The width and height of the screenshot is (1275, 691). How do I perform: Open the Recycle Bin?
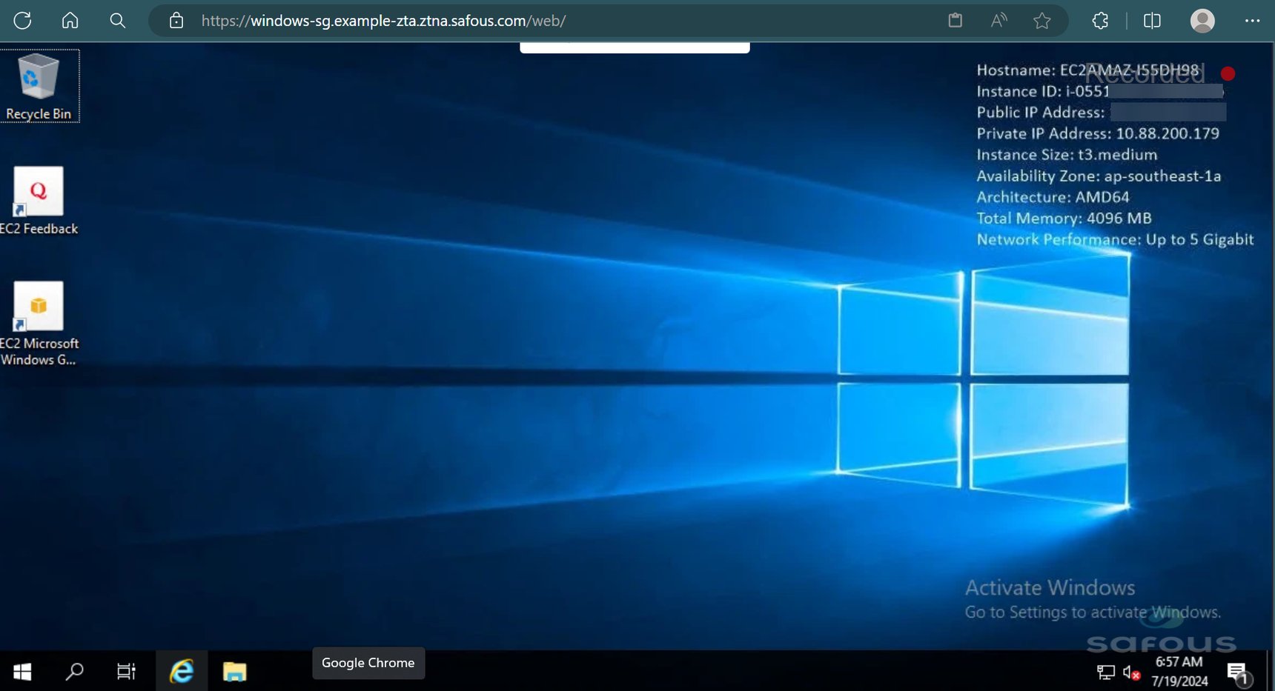pos(39,76)
